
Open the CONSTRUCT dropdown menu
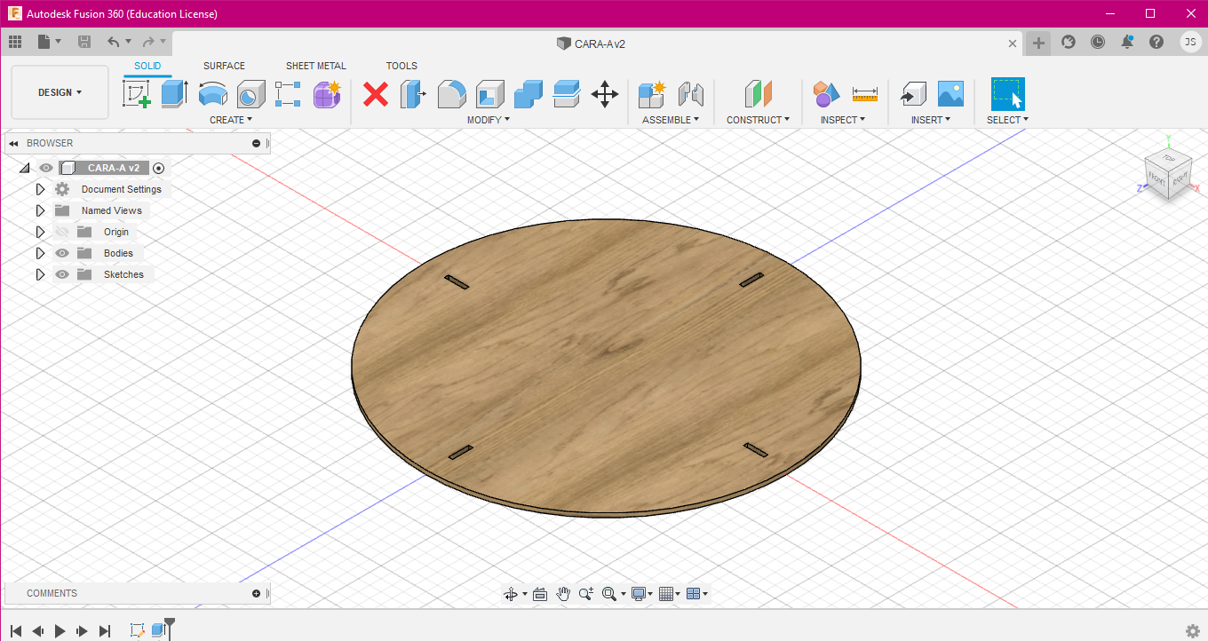[x=757, y=120]
